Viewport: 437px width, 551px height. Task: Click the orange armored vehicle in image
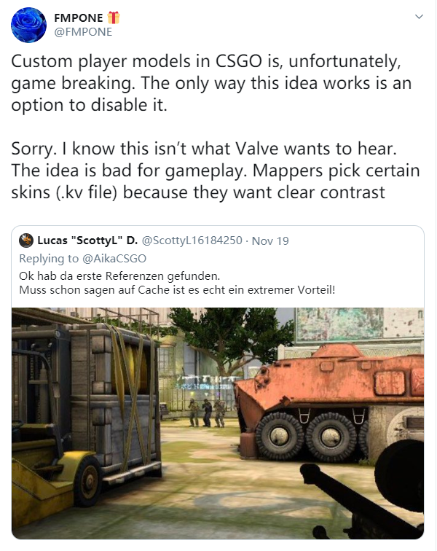pyautogui.click(x=330, y=401)
